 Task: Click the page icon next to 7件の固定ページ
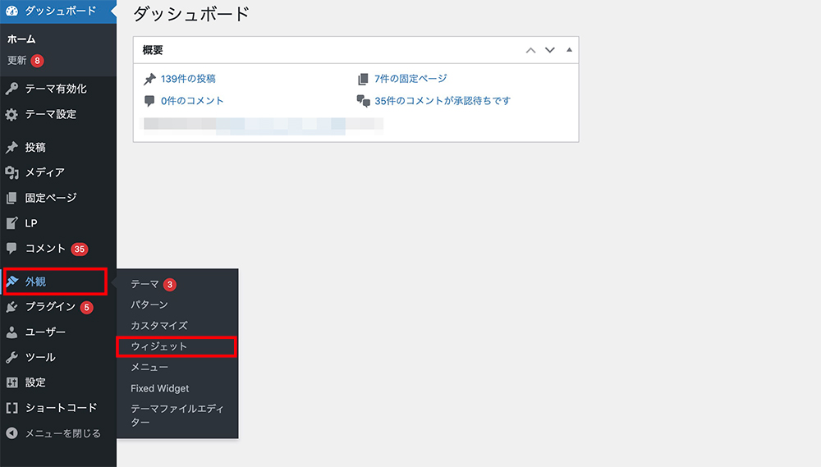(x=363, y=79)
